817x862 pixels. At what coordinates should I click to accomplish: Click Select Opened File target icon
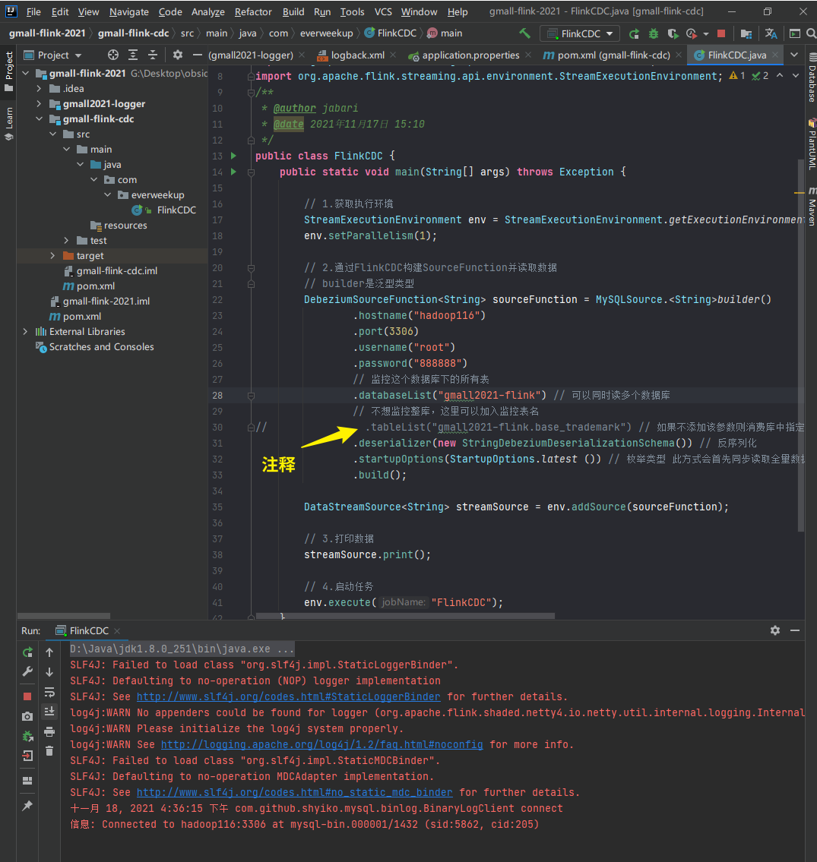tap(113, 55)
